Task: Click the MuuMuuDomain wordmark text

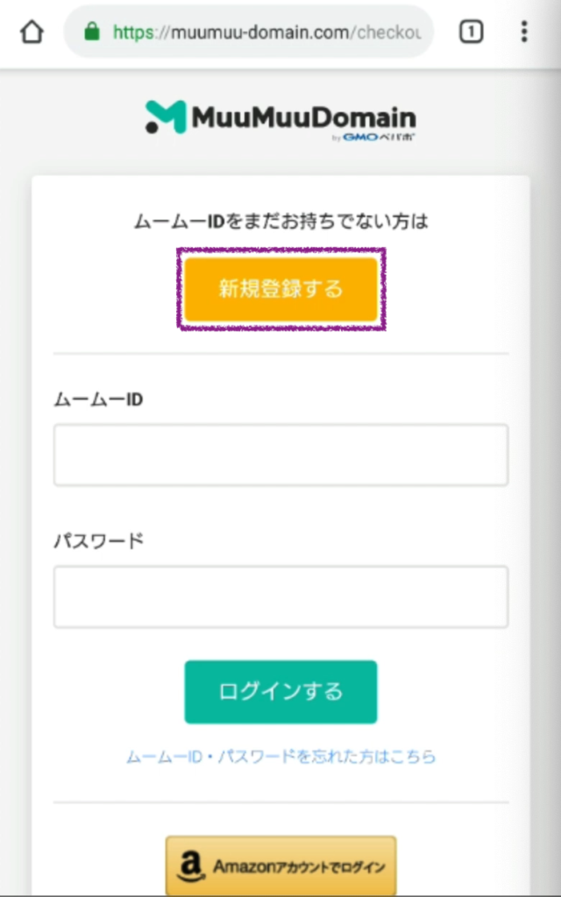Action: click(303, 117)
